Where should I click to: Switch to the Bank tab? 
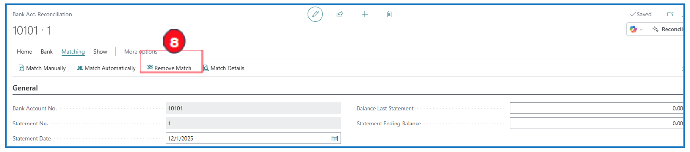47,52
